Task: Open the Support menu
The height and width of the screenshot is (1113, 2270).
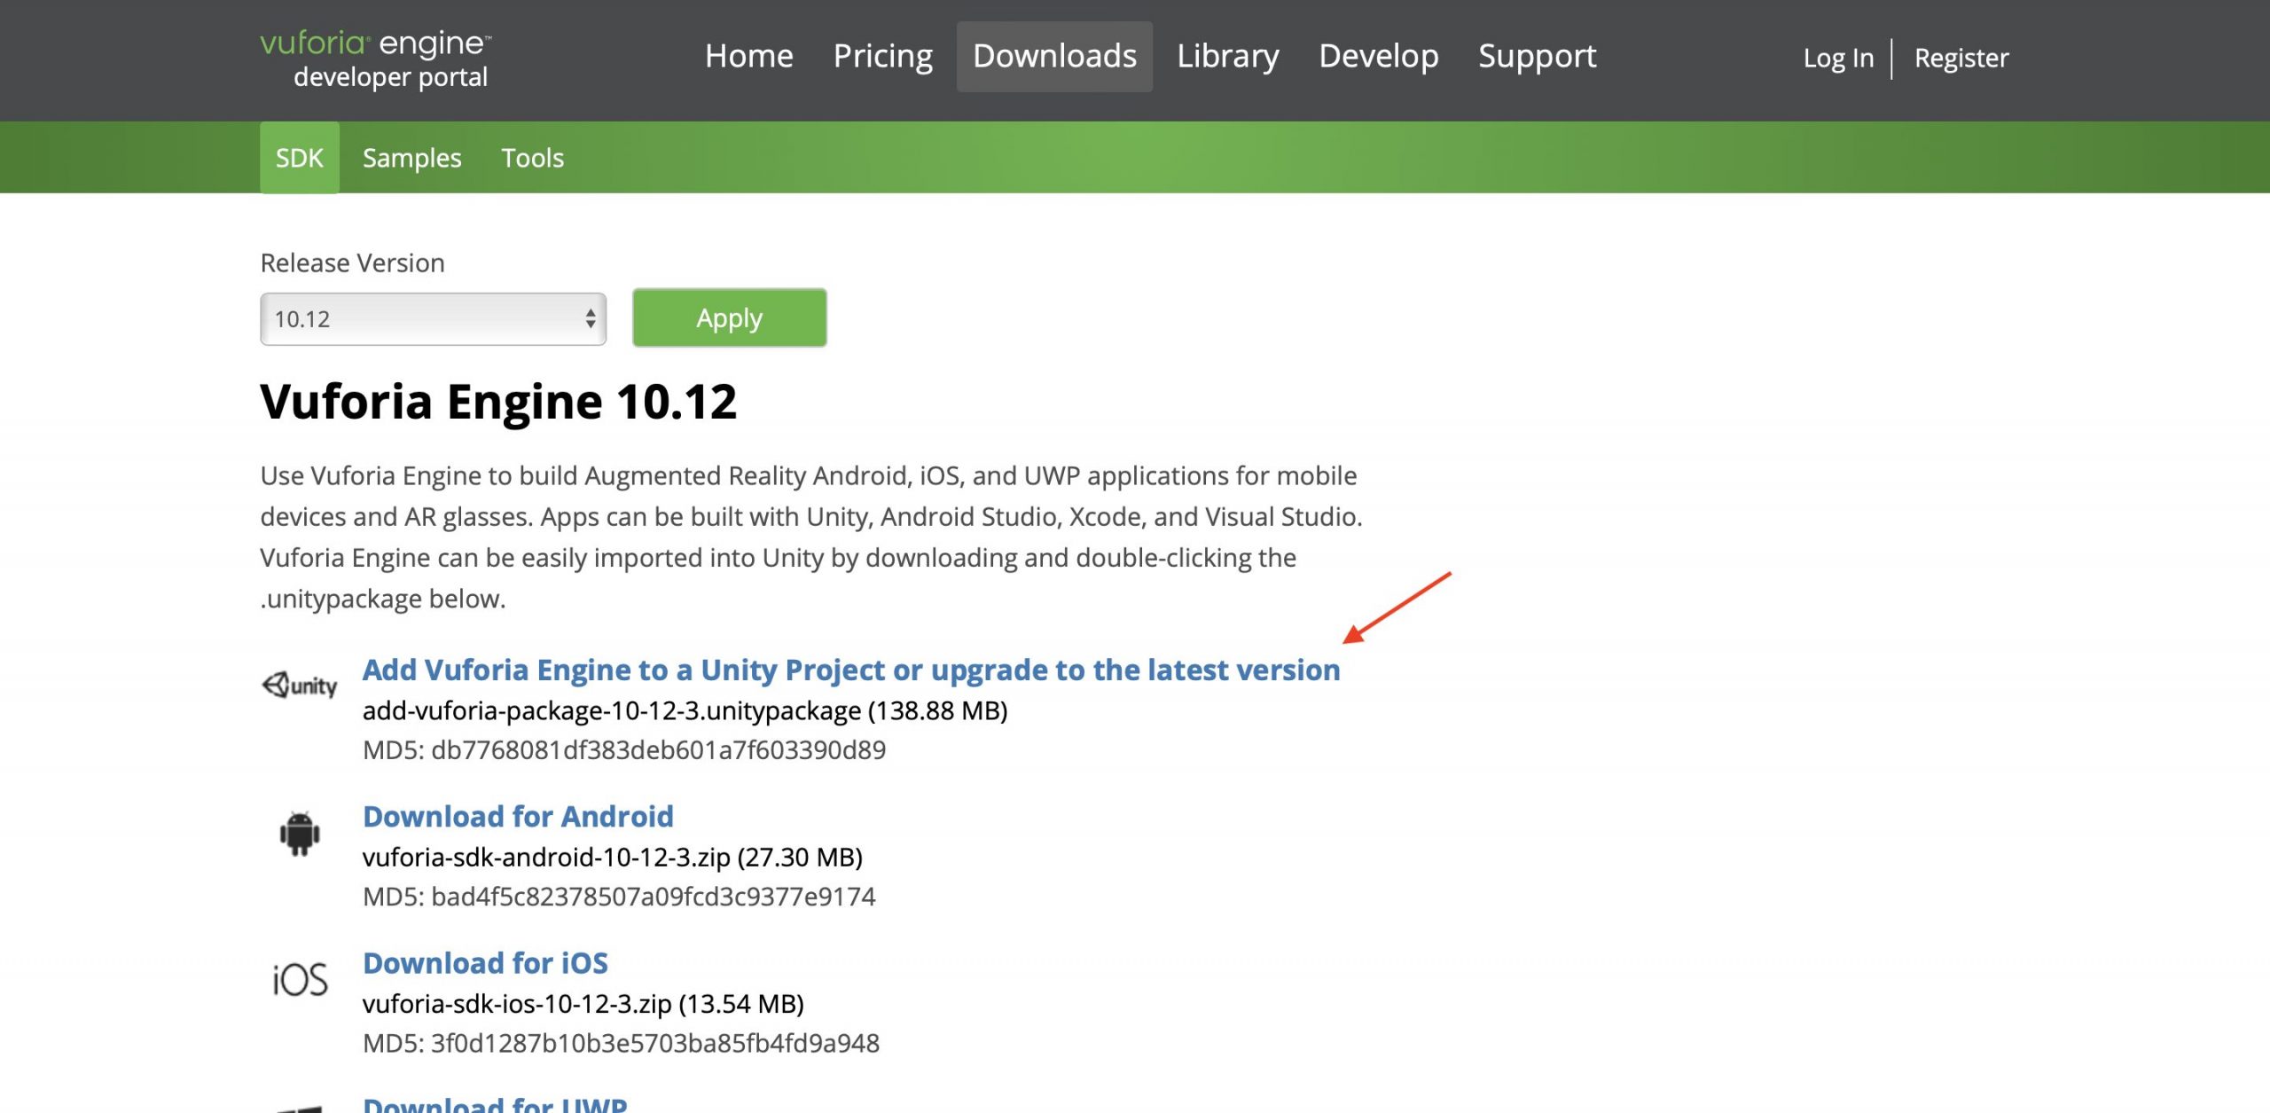Action: [x=1537, y=56]
